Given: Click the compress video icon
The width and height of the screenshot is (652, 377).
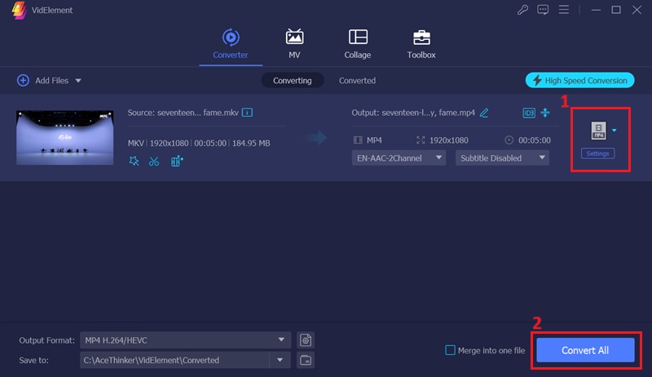Looking at the screenshot, I should pyautogui.click(x=545, y=113).
